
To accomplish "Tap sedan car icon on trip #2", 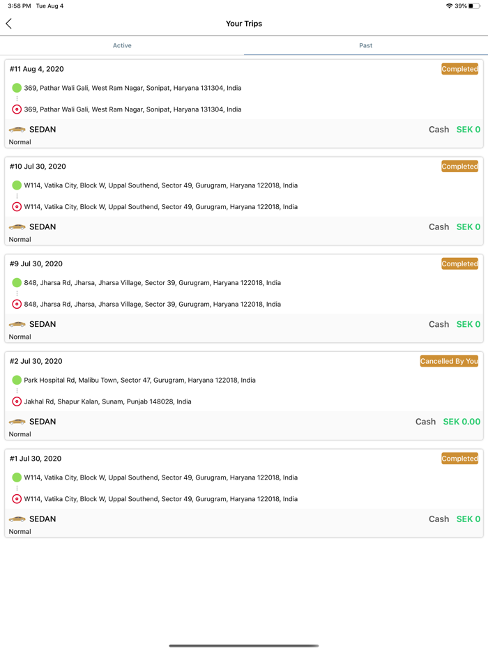I will point(17,422).
